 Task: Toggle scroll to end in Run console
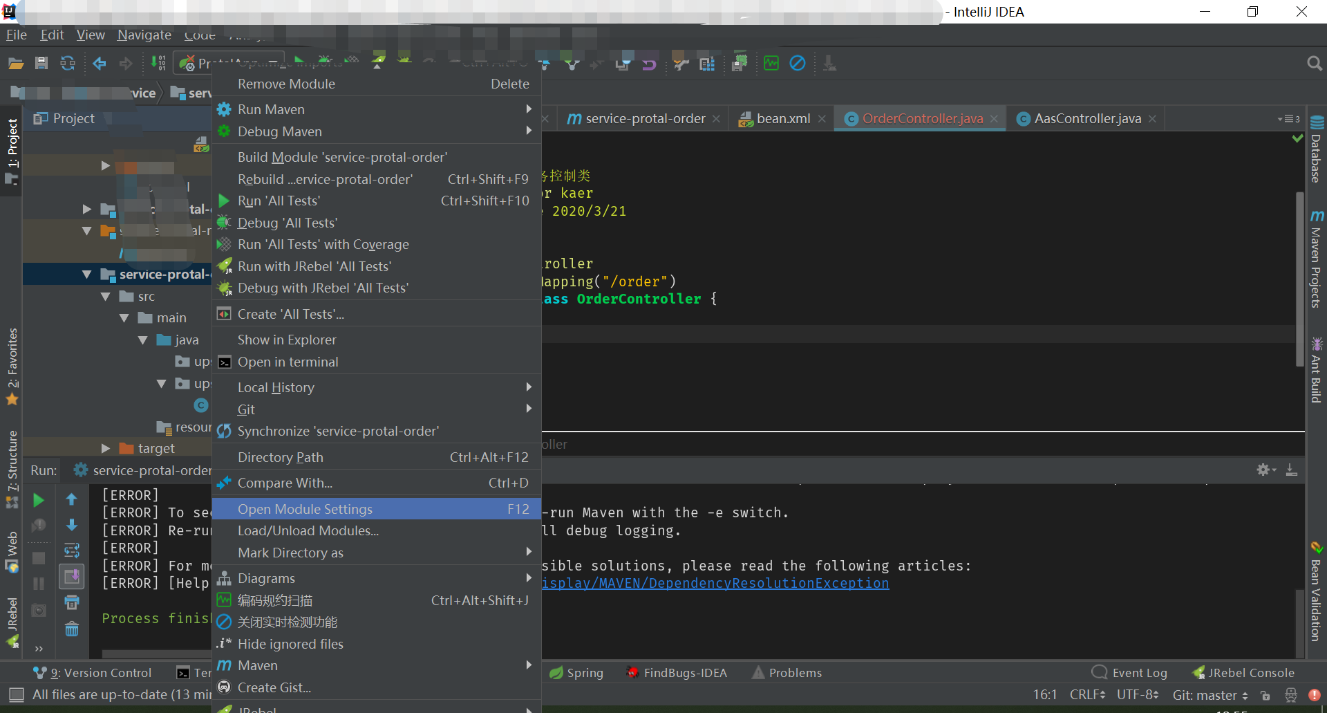[72, 576]
